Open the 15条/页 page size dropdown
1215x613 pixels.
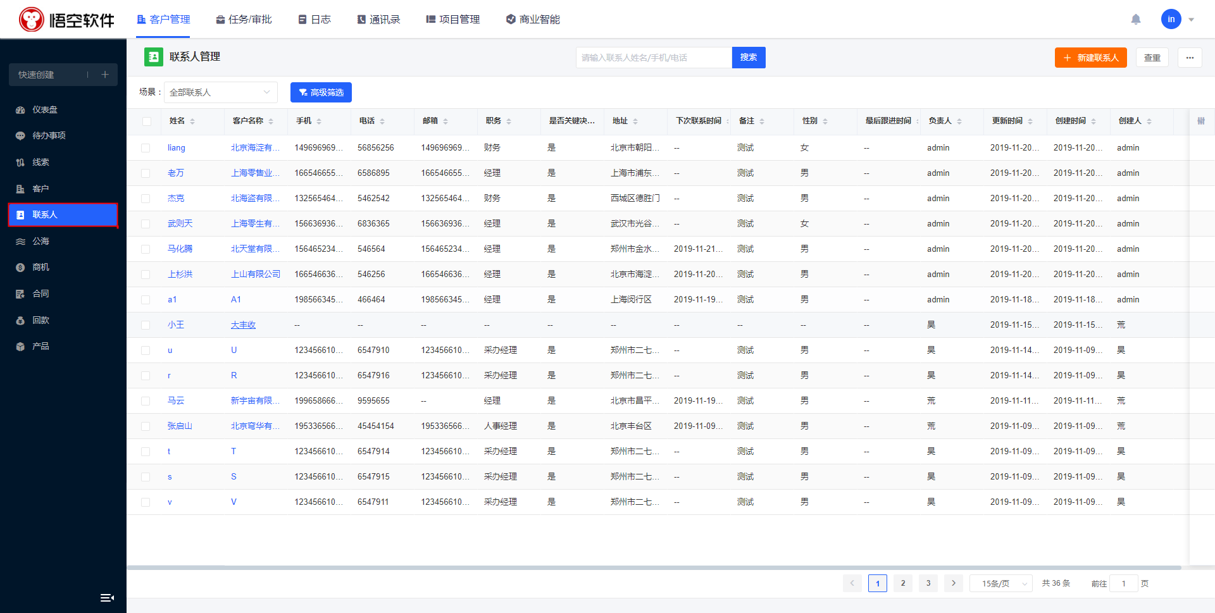[1000, 583]
